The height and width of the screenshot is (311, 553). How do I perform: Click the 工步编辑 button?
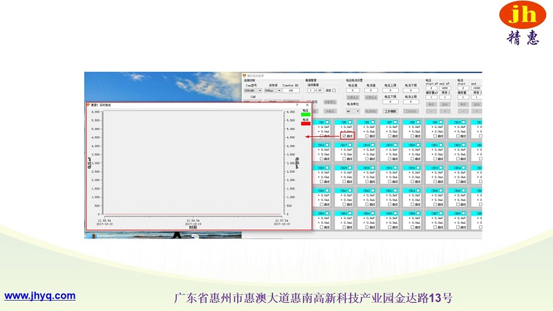coord(390,111)
